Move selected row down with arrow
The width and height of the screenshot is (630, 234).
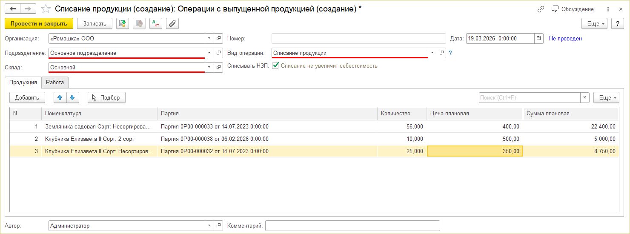[72, 97]
